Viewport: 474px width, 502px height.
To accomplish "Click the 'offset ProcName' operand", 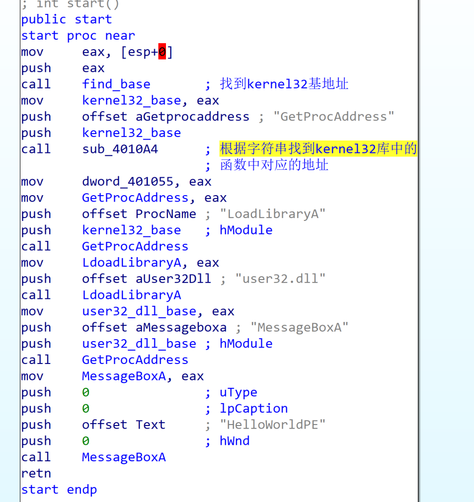I will (139, 214).
